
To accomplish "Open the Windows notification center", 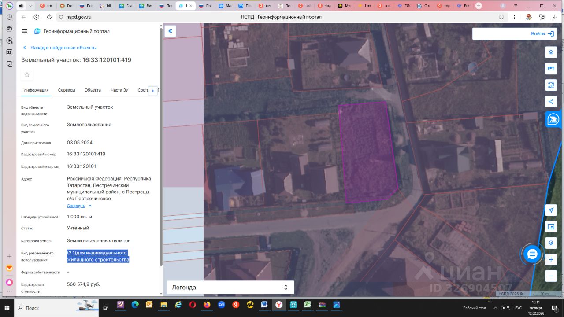I will (x=554, y=308).
